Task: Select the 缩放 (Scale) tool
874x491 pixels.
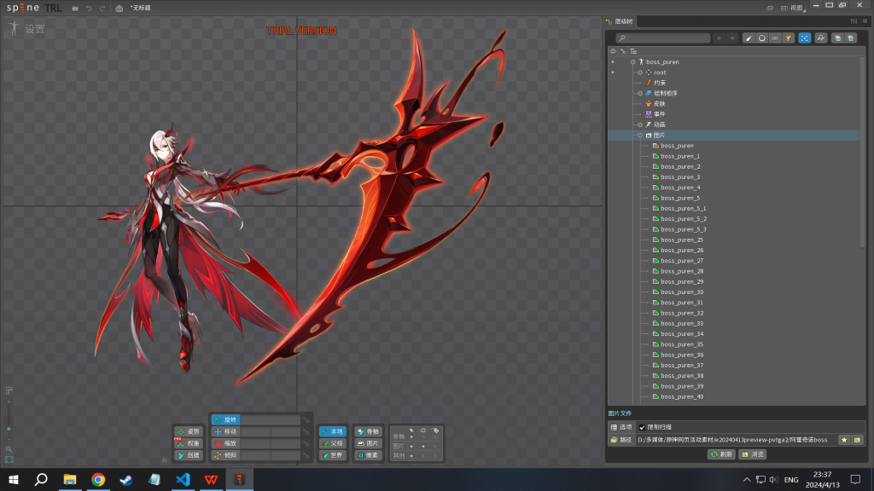Action: (x=225, y=443)
